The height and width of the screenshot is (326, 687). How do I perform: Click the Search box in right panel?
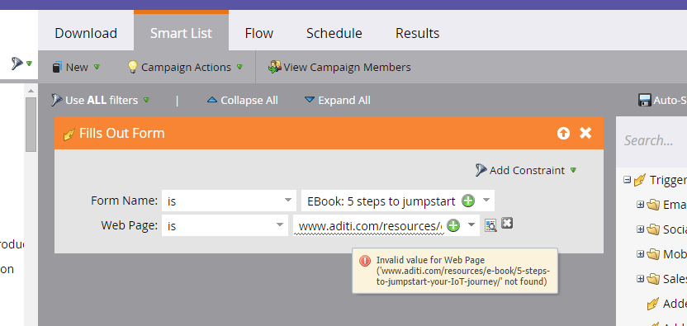coord(651,141)
